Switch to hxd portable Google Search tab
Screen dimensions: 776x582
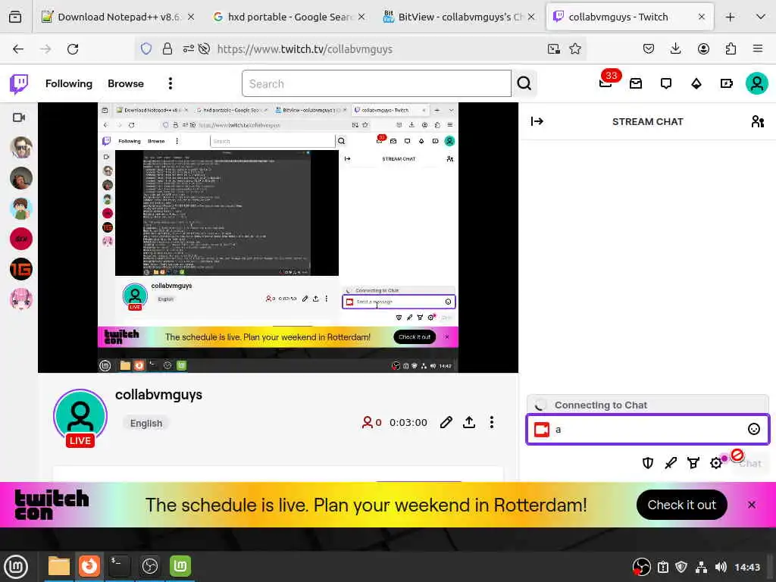pos(289,17)
